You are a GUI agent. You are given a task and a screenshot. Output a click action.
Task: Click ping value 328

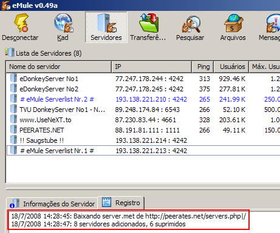pyautogui.click(x=205, y=120)
